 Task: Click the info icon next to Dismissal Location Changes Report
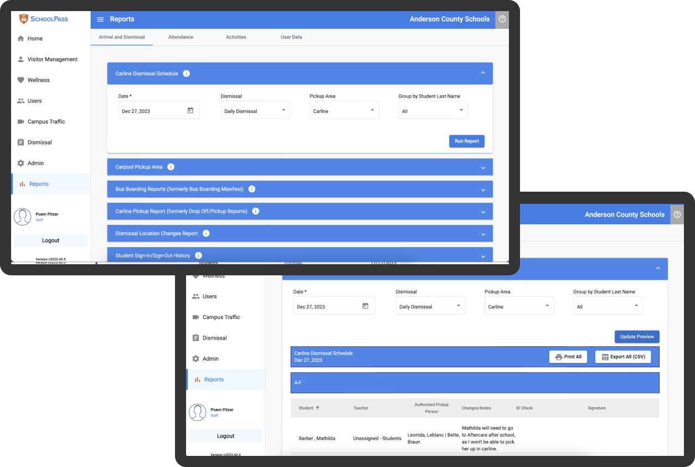click(206, 233)
